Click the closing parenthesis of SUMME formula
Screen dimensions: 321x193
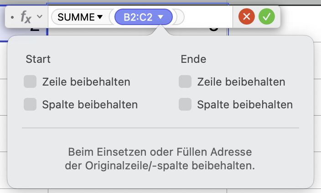tap(180, 18)
